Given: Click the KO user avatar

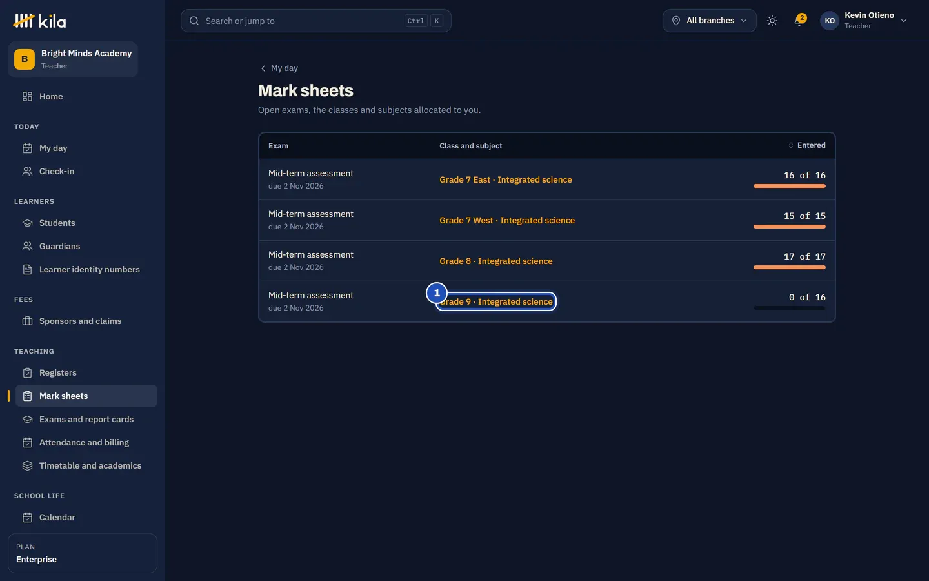Looking at the screenshot, I should [x=830, y=21].
